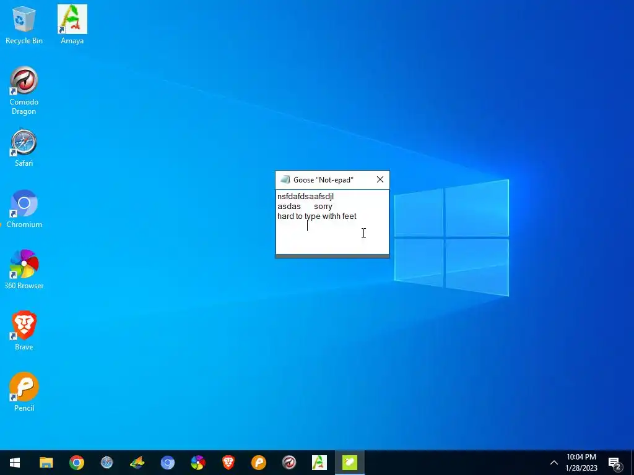The width and height of the screenshot is (634, 475).
Task: Select the 360 Browser desktop shortcut
Action: coord(24,270)
